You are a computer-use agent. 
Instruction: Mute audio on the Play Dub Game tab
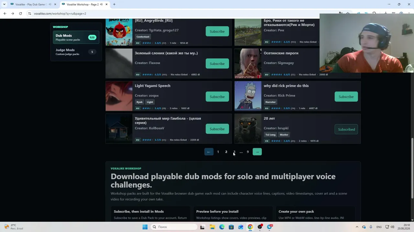[50, 4]
